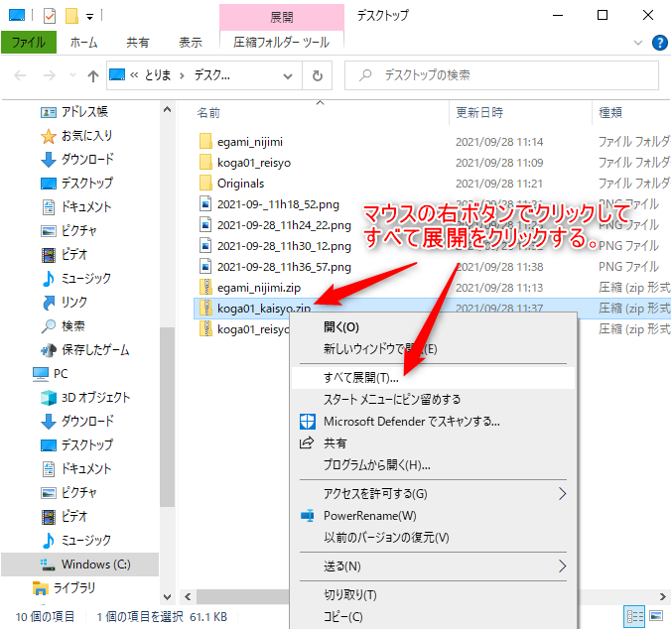
Task: Select 2021-09-_11h18_52.png file icon
Action: coord(205,204)
